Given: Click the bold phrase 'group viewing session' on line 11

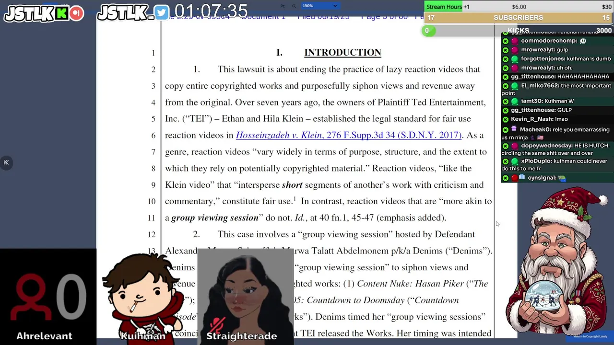Looking at the screenshot, I should (x=215, y=218).
